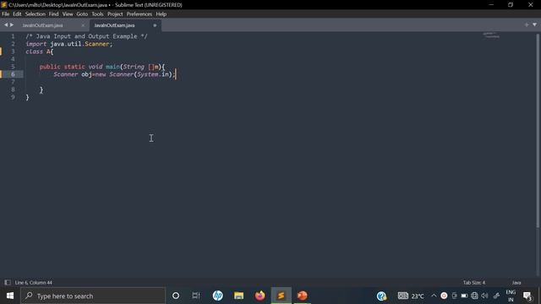Open File Explorer from taskbar
Image resolution: width=541 pixels, height=304 pixels.
click(x=238, y=296)
